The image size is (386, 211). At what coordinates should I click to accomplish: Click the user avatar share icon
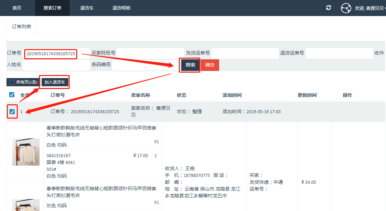coord(346,8)
